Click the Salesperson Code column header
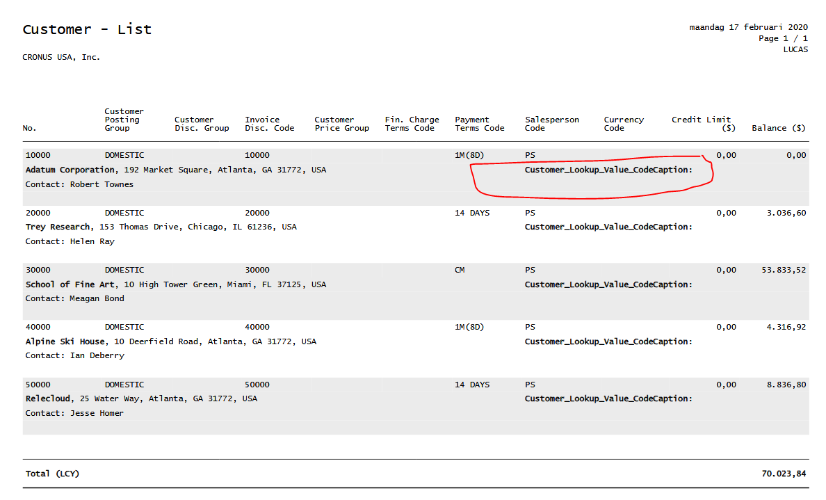826x500 pixels. (551, 124)
